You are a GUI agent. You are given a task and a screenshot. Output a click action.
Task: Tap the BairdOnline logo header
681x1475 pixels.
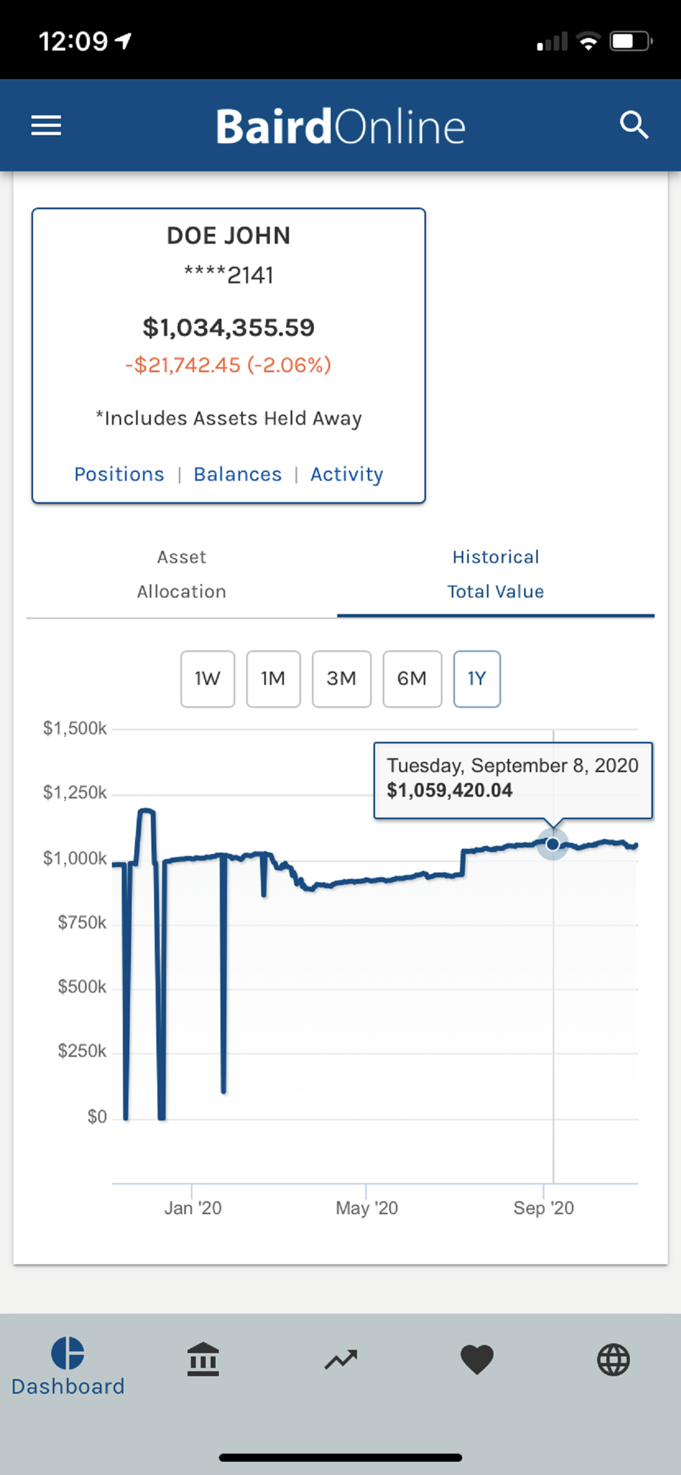340,126
